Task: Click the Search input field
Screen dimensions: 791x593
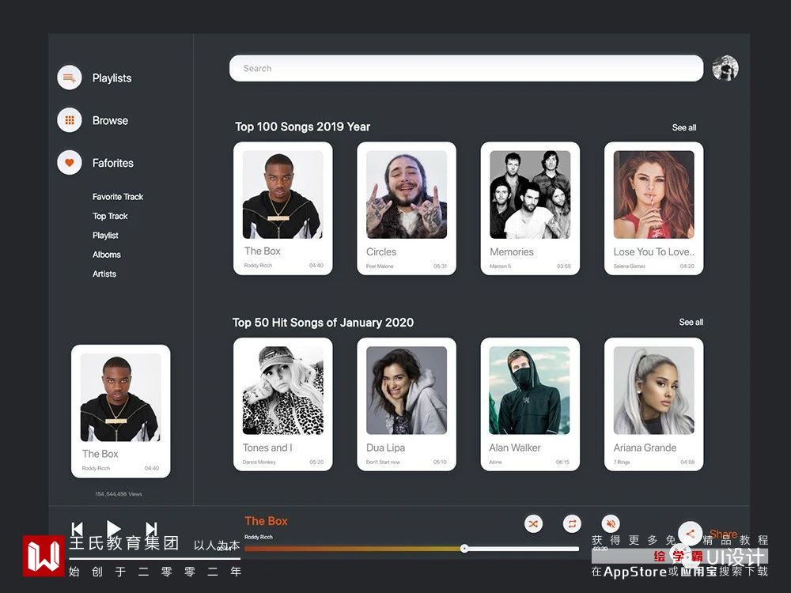Action: tap(466, 68)
